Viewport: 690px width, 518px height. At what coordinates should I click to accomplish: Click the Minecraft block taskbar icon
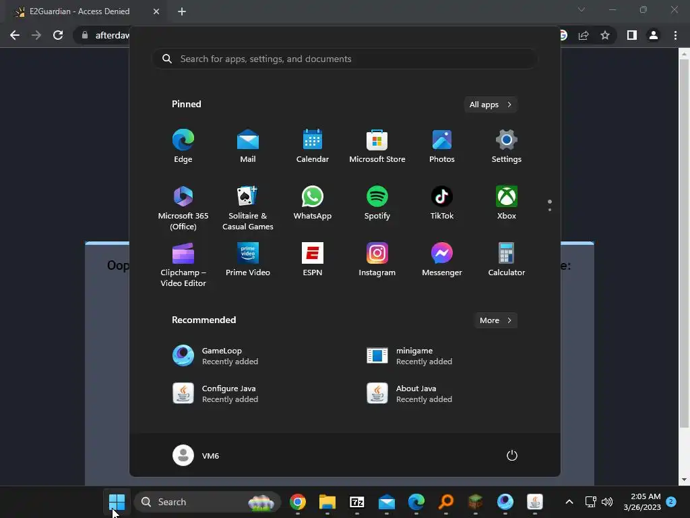coord(475,502)
